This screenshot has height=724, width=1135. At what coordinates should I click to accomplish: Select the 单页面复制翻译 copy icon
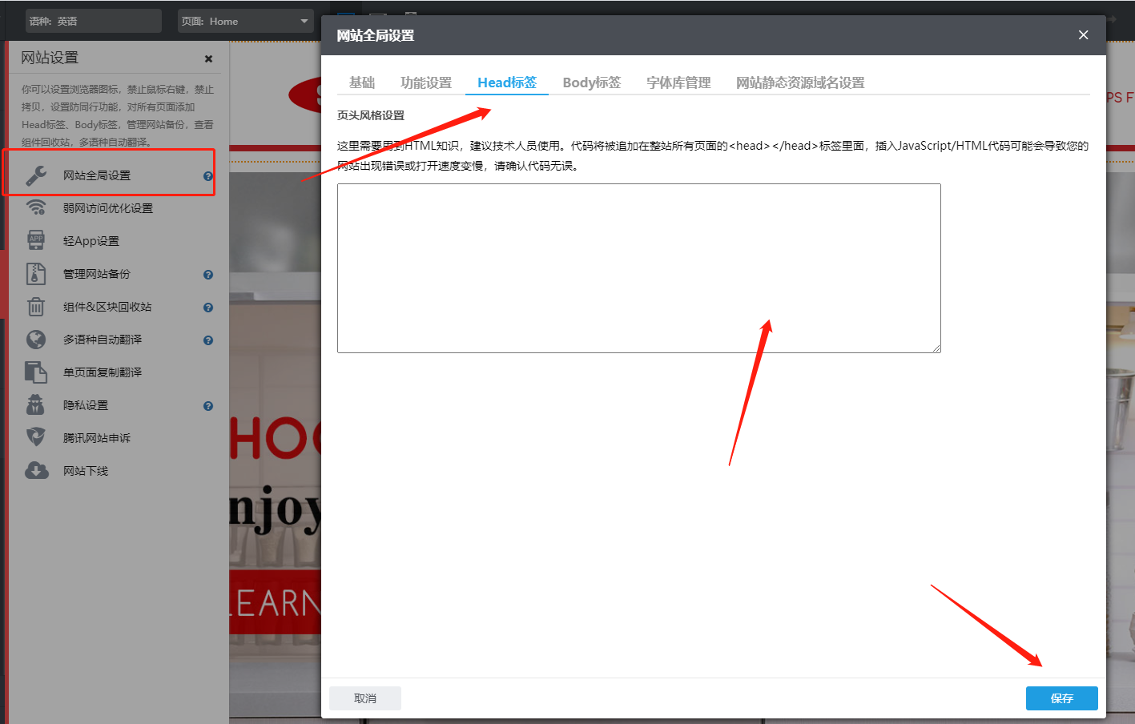[36, 372]
